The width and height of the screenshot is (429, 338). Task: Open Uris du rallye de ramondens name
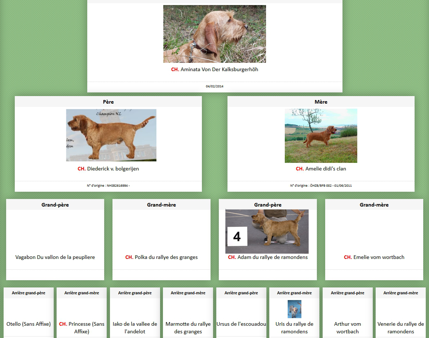[294, 328]
